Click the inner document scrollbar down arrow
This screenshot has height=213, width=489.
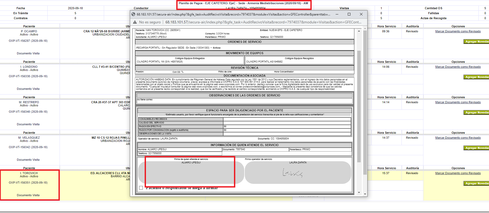pos(359,193)
